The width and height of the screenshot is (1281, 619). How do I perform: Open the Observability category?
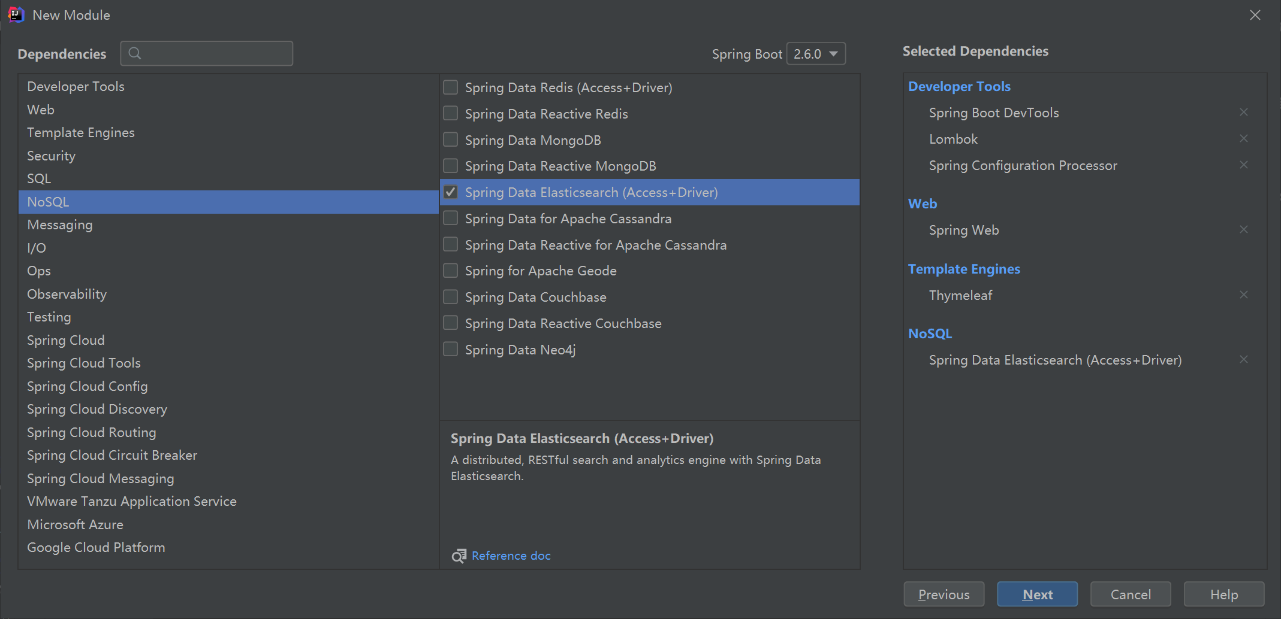[228, 294]
